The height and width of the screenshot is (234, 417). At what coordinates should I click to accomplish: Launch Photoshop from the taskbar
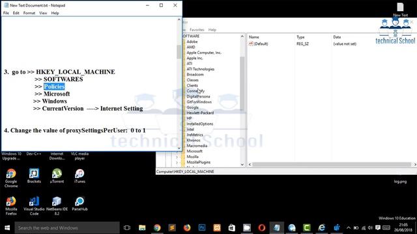coord(202,227)
